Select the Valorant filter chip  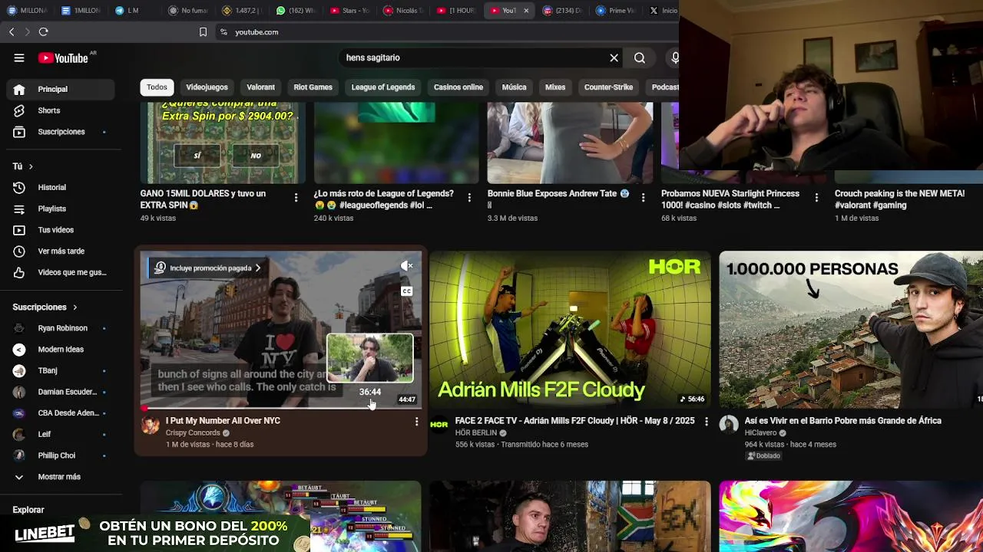coord(260,87)
